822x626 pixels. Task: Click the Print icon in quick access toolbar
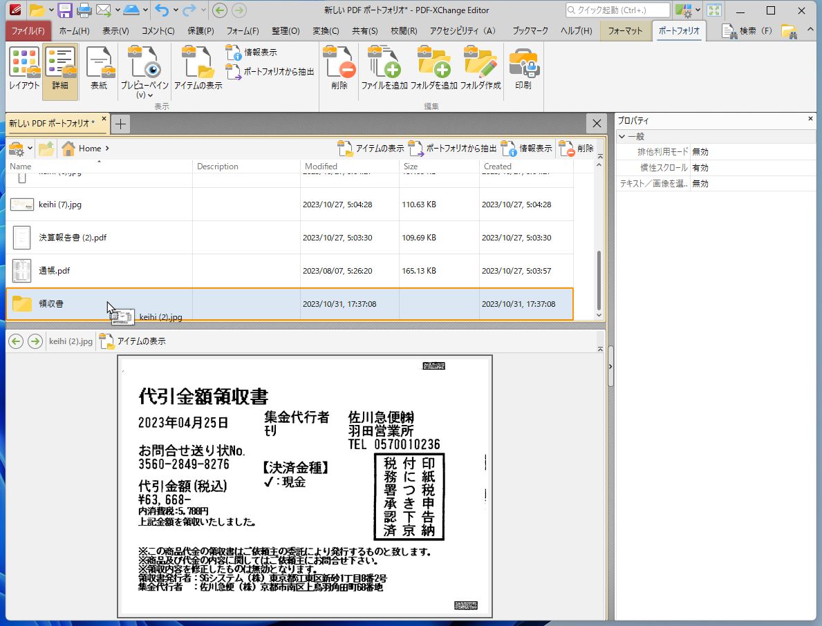(84, 10)
